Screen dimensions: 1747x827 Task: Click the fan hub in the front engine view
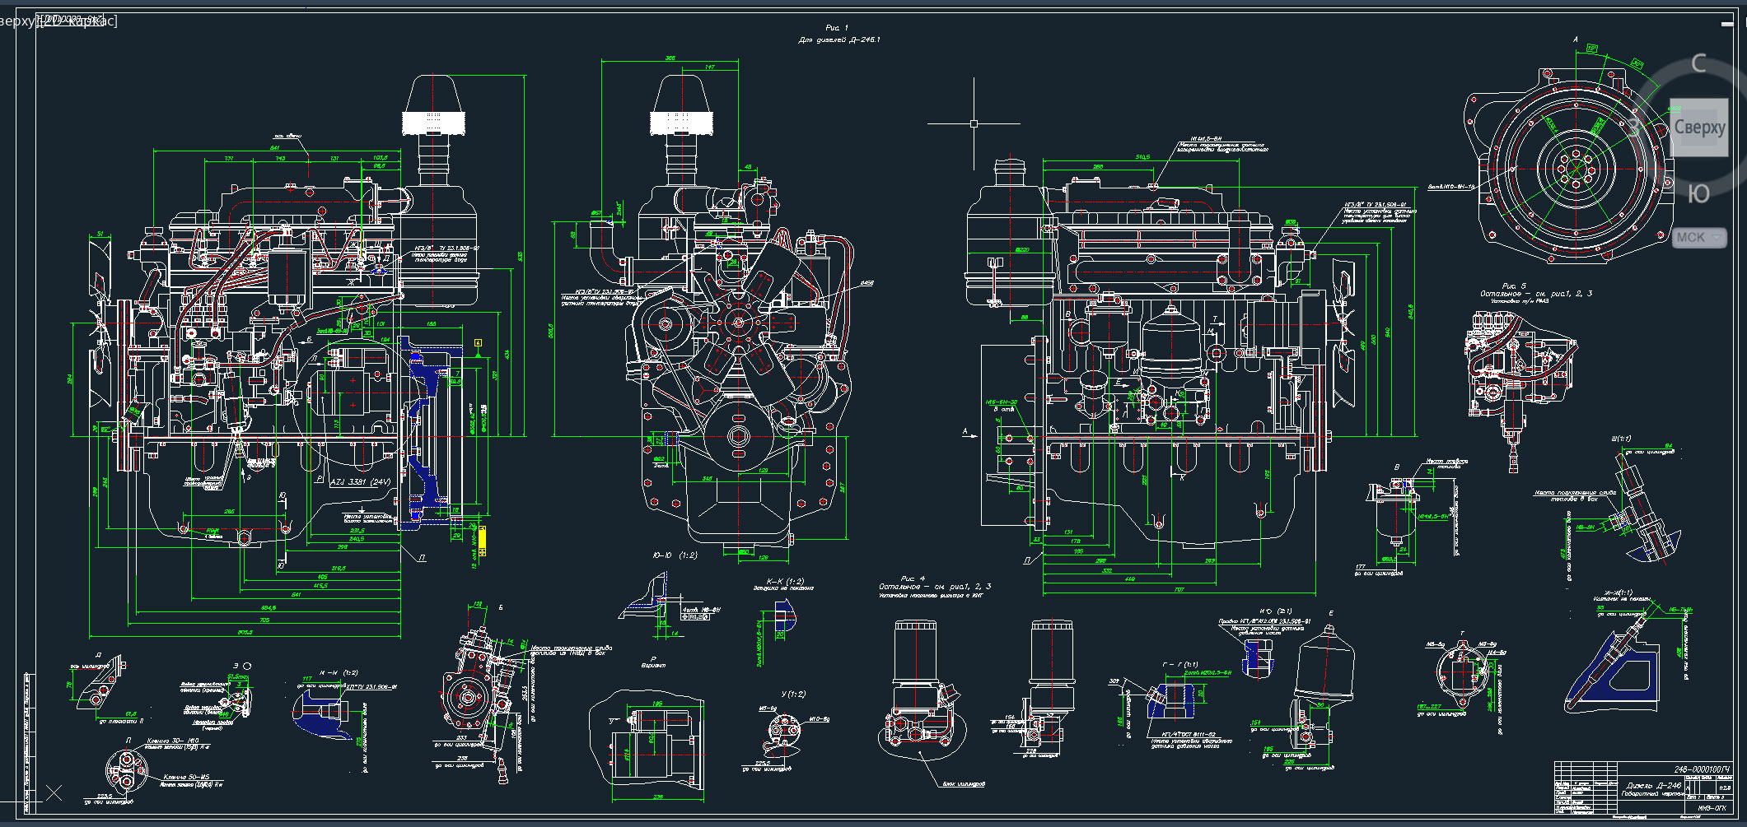point(738,323)
